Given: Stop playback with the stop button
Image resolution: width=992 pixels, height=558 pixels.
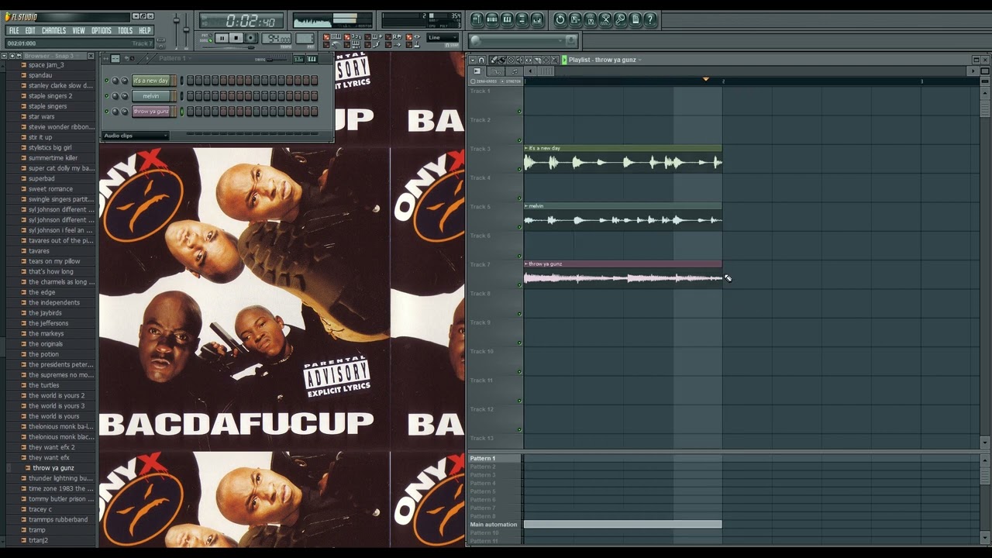Looking at the screenshot, I should (x=236, y=38).
